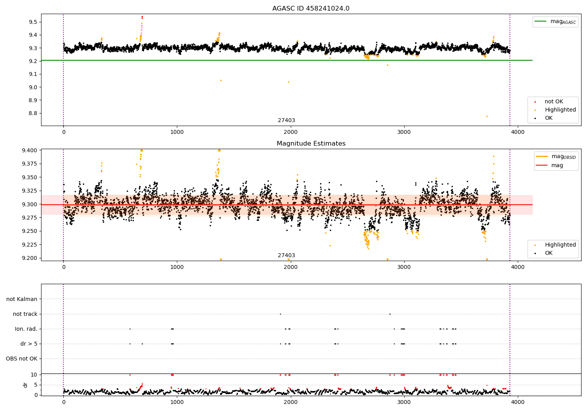Click the 'not Kalman' row label

(x=22, y=299)
